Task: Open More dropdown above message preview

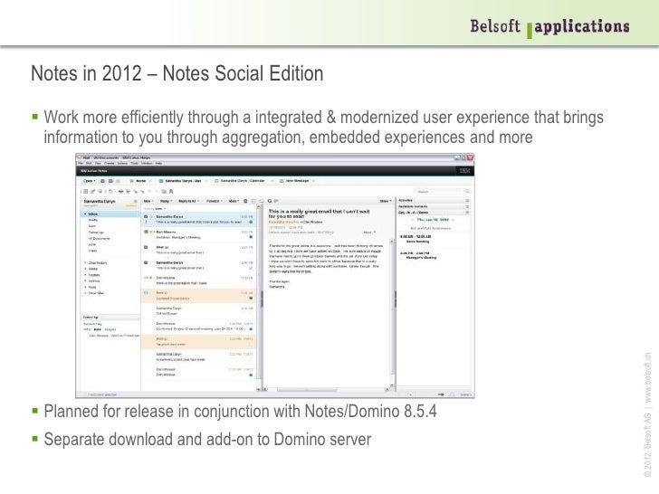Action: pos(386,201)
